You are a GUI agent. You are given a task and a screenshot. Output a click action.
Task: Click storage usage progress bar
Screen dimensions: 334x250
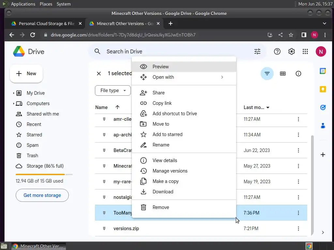click(x=44, y=174)
